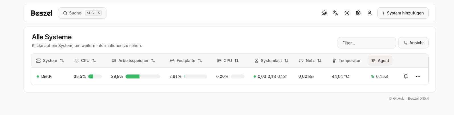The height and width of the screenshot is (115, 454).
Task: Sort by Arbeitsspeicher column
Action: click(133, 61)
